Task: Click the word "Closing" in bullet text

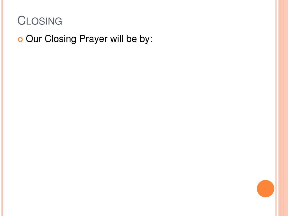Action: pos(60,39)
